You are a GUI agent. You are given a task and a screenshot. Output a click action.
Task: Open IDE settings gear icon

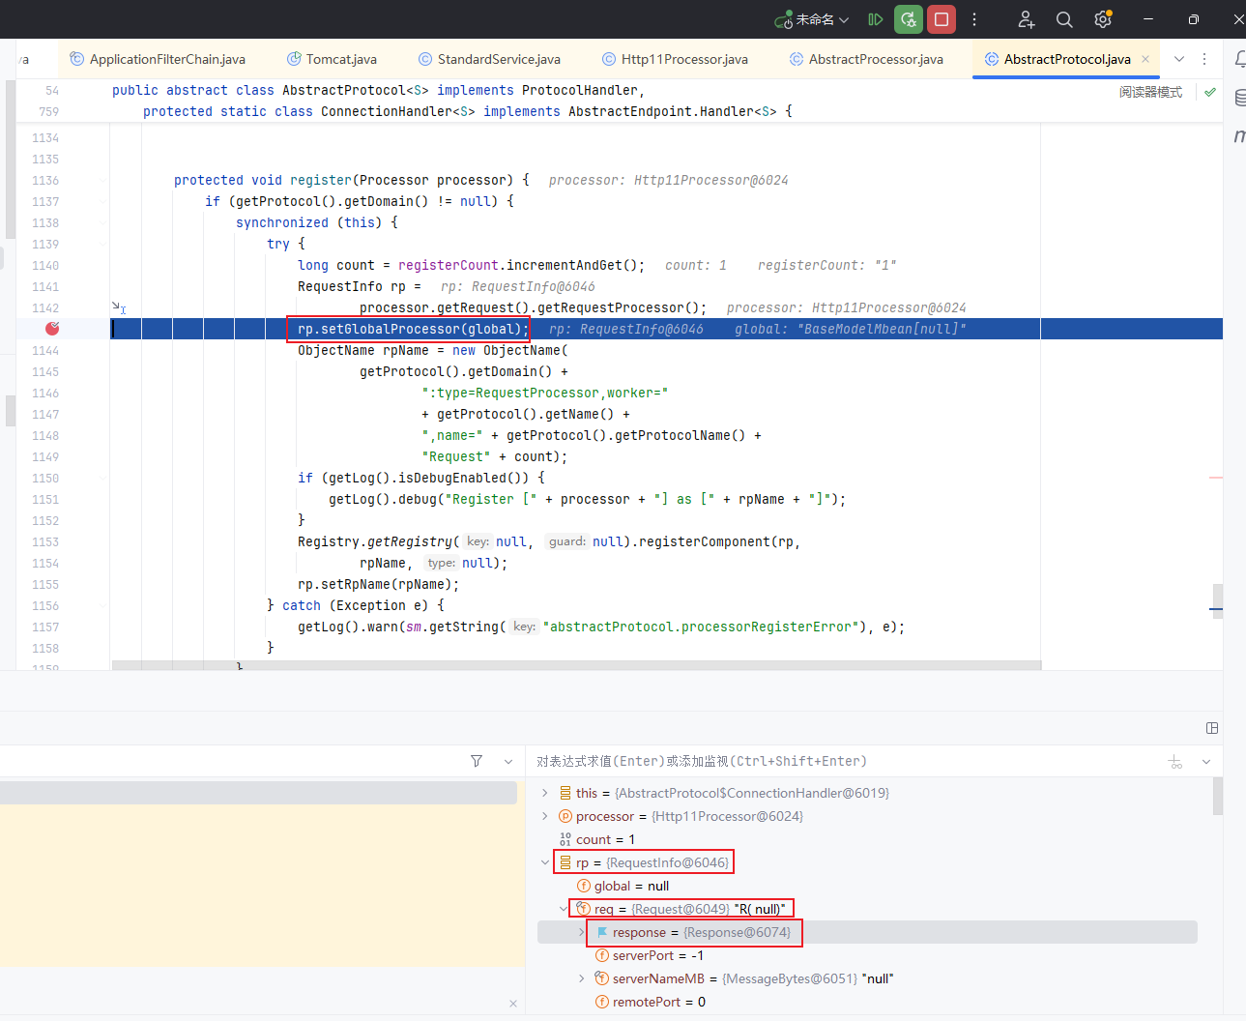point(1103,19)
